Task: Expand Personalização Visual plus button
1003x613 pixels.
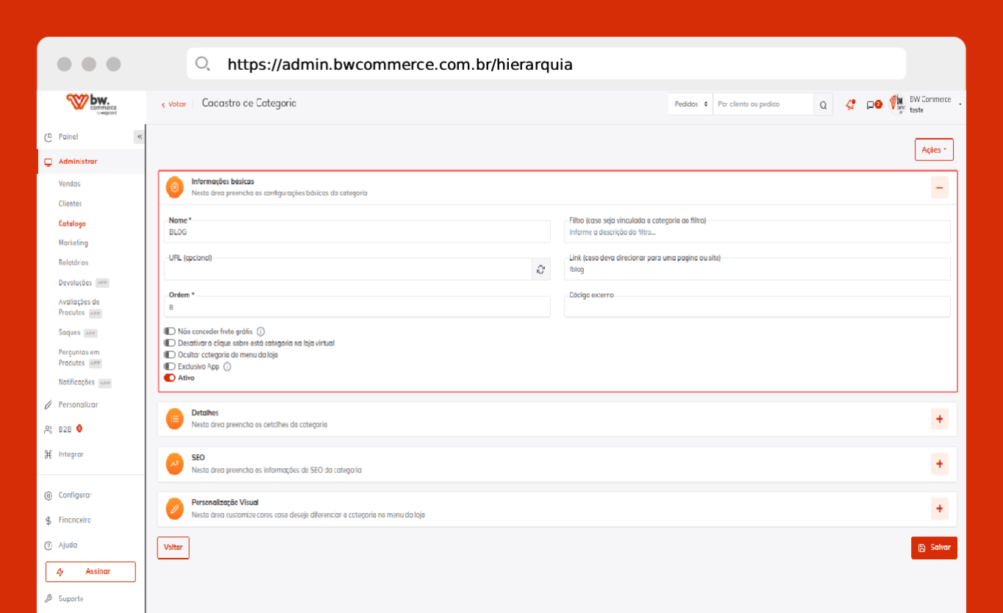Action: click(939, 509)
